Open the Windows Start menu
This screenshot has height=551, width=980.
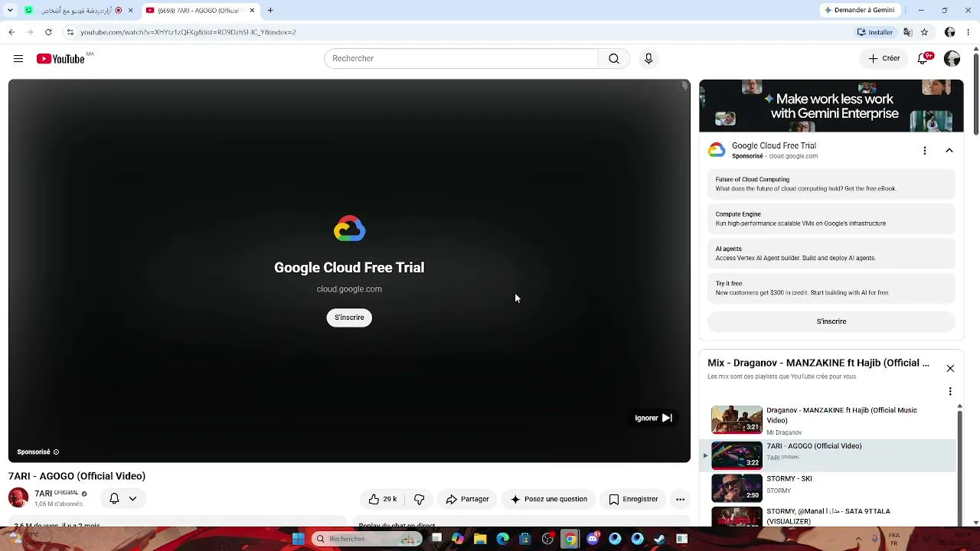tap(298, 539)
